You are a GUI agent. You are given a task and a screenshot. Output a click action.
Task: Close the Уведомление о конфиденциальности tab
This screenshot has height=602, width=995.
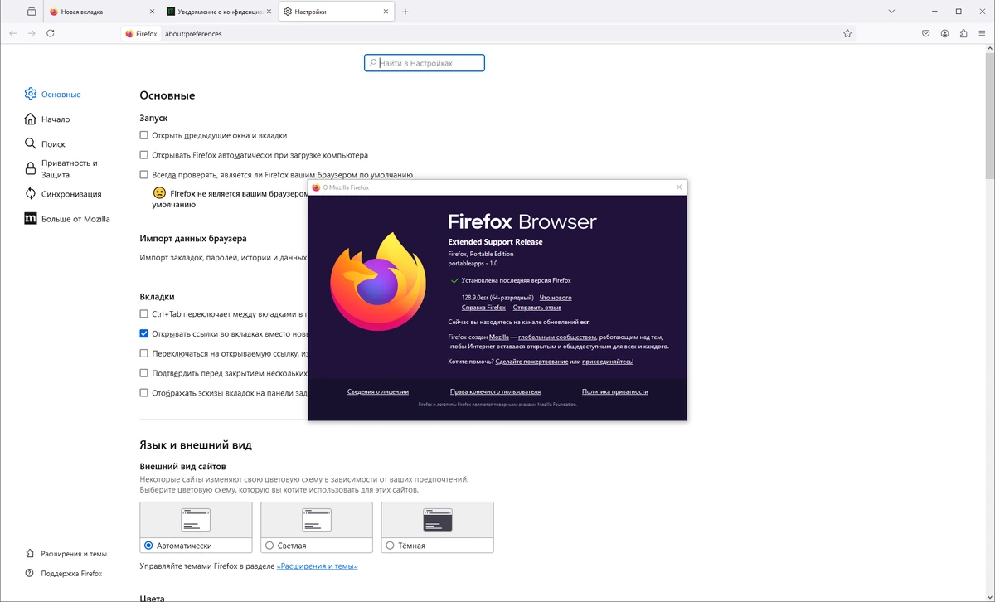pyautogui.click(x=269, y=12)
